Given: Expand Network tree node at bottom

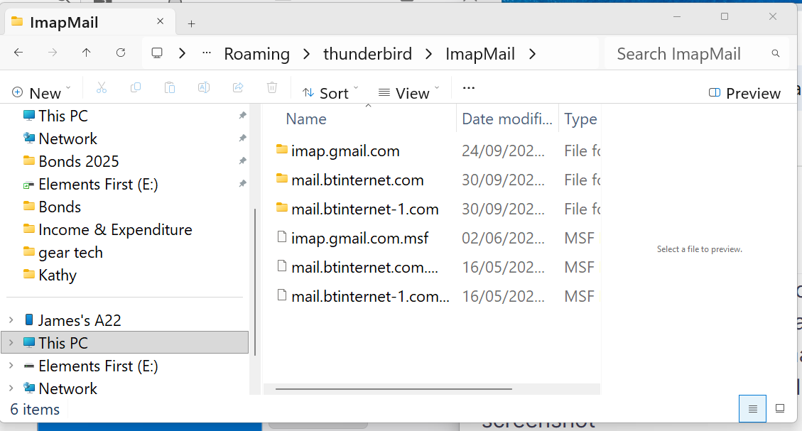Looking at the screenshot, I should [x=11, y=388].
